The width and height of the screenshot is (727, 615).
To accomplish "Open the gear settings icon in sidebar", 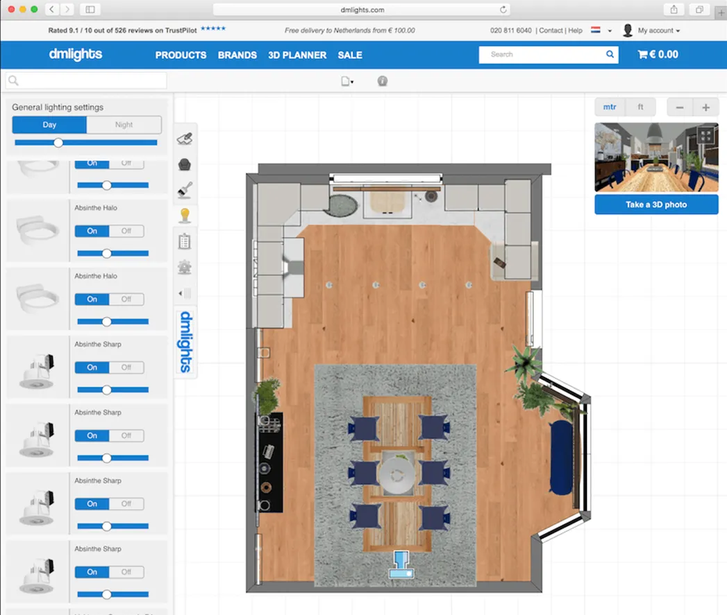I will [x=185, y=267].
